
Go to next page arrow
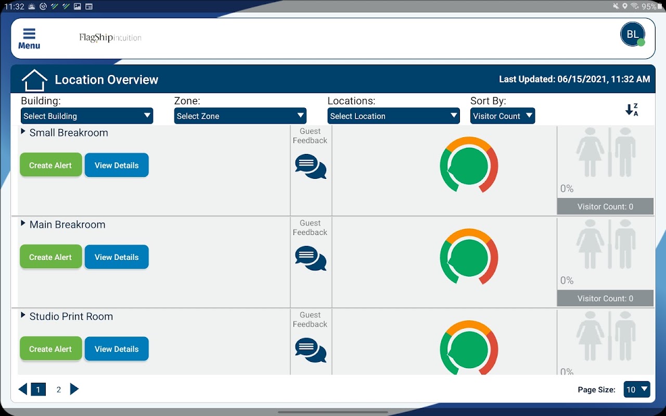click(74, 389)
